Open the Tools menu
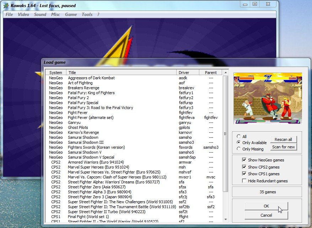312x228 pixels. tap(87, 15)
